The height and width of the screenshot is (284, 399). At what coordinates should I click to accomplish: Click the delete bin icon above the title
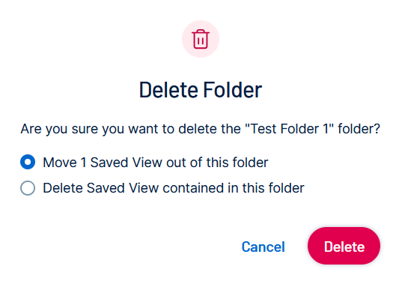point(201,39)
